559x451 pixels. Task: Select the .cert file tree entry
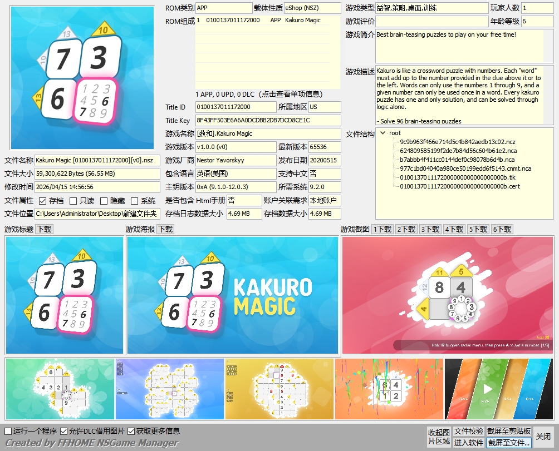[x=459, y=186]
